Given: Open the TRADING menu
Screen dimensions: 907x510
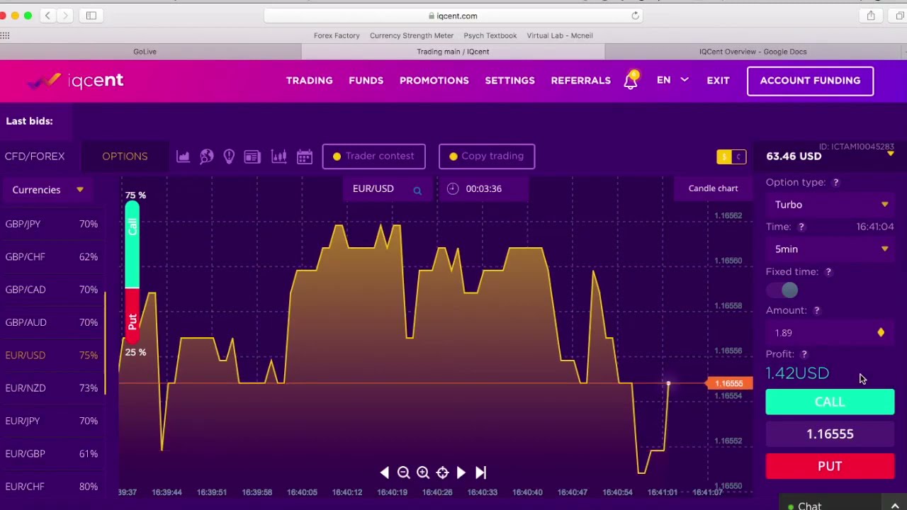Looking at the screenshot, I should pos(310,80).
